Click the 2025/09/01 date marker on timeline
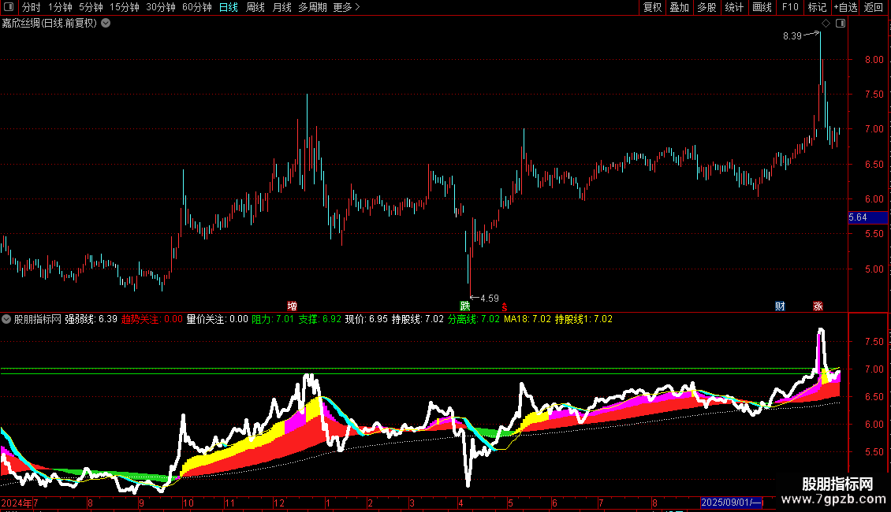 point(731,503)
